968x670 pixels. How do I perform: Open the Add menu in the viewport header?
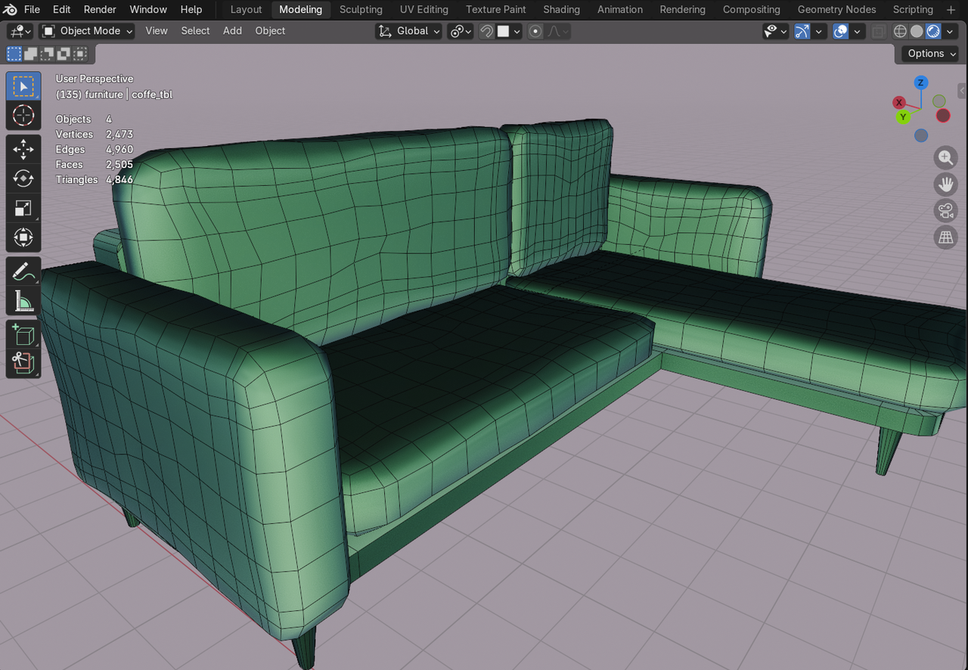point(232,31)
